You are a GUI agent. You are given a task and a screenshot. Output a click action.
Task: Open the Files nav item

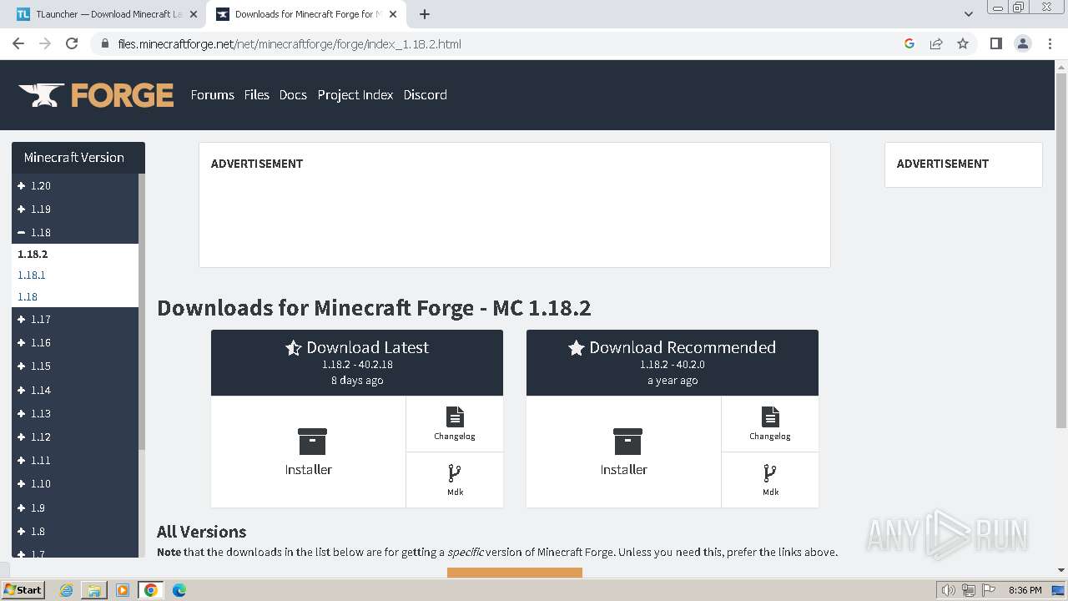click(256, 95)
